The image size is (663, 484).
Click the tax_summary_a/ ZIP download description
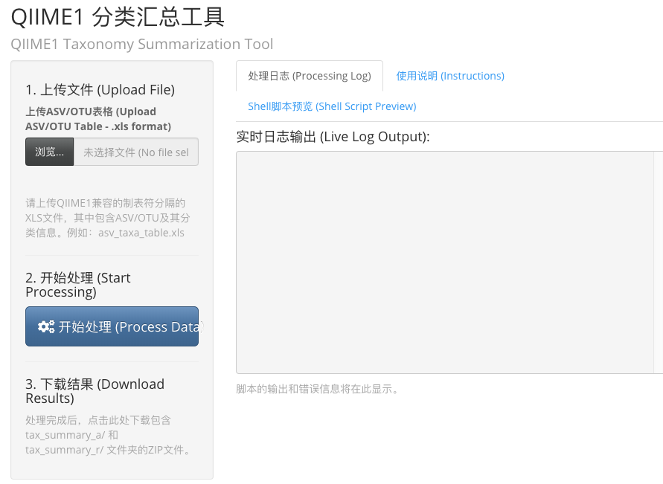pyautogui.click(x=108, y=435)
